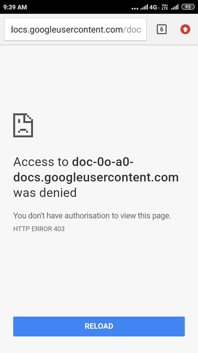198x353 pixels.
Task: Tap 'Access to' at heading start
Action: [41, 162]
